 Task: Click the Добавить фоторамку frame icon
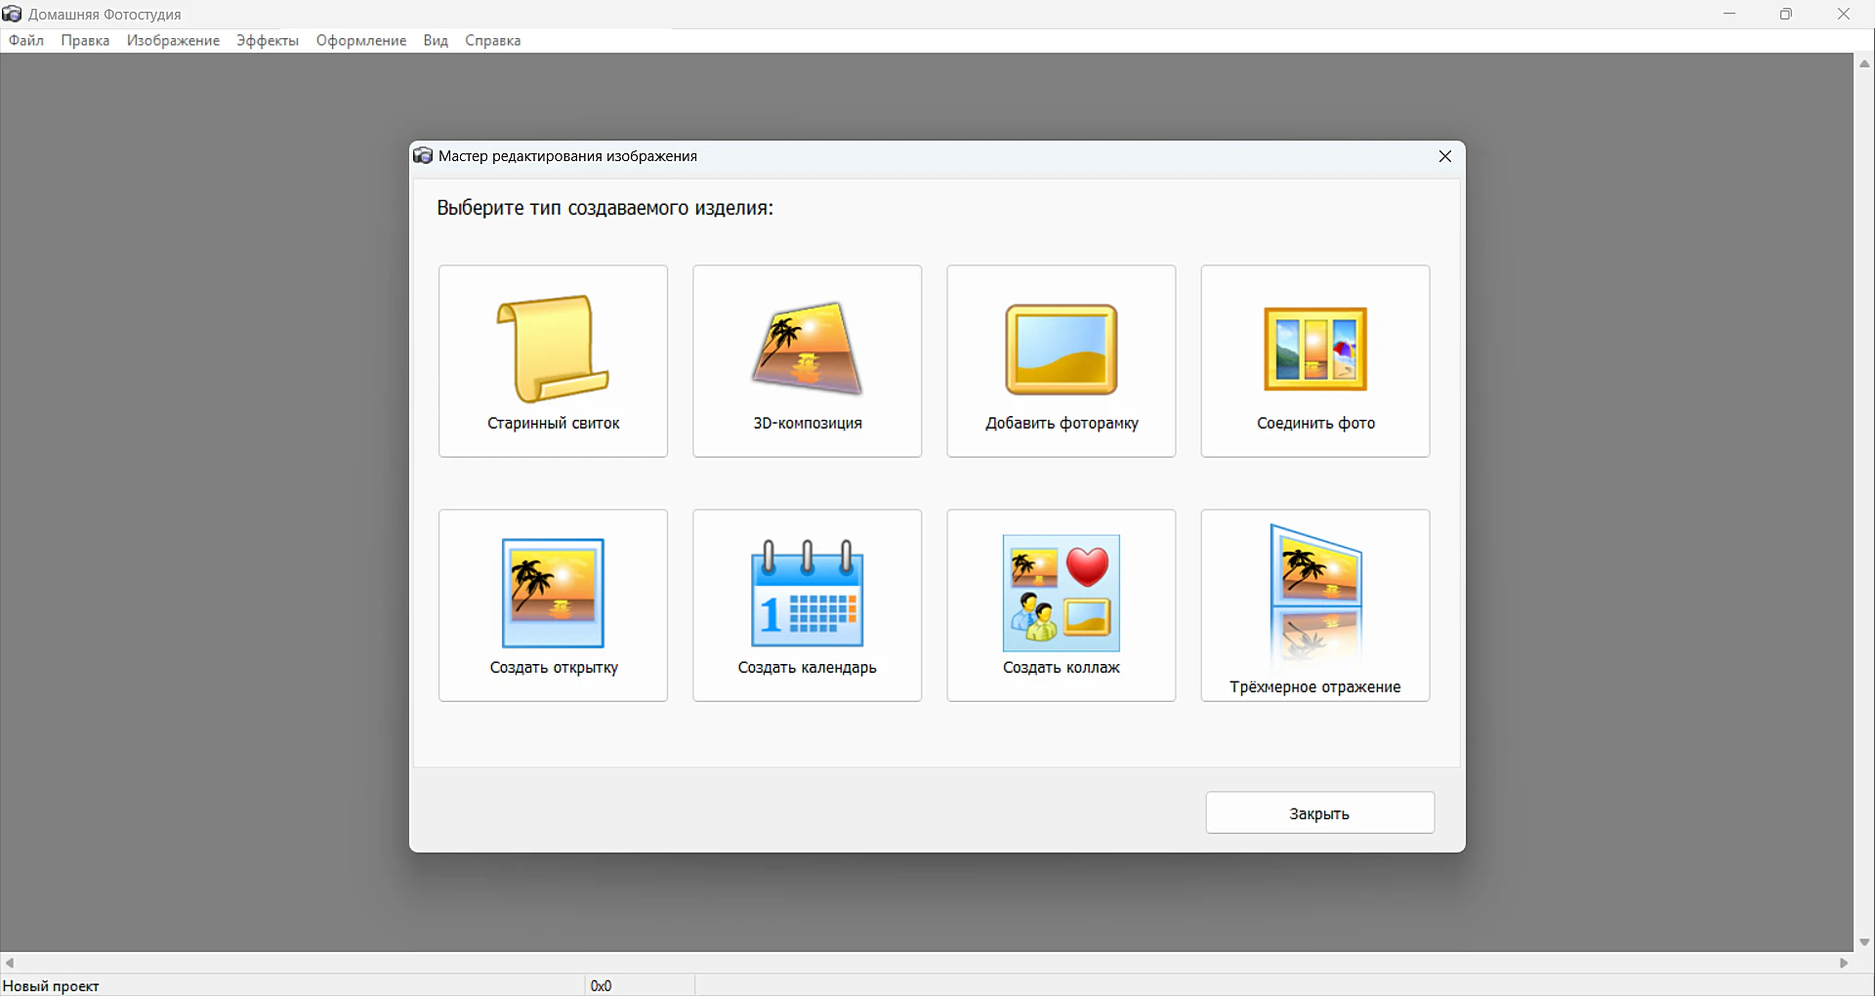point(1061,349)
